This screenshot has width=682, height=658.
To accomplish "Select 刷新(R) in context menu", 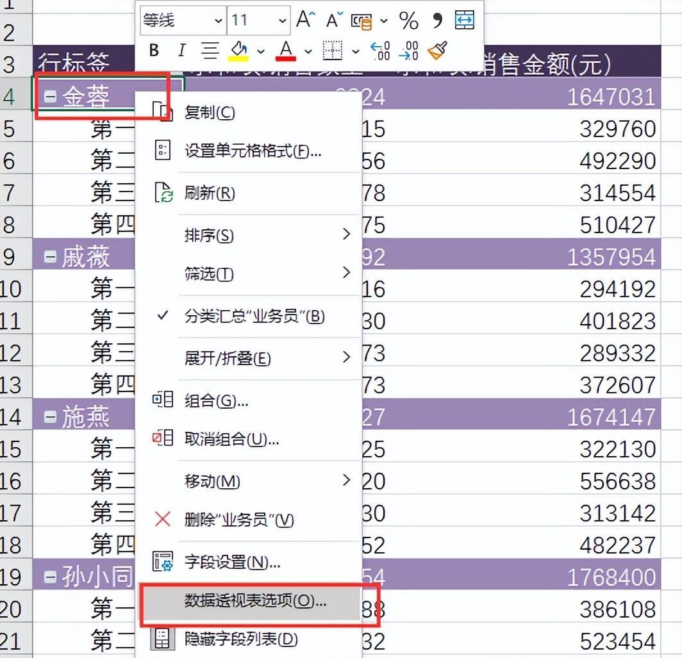I will tap(249, 193).
